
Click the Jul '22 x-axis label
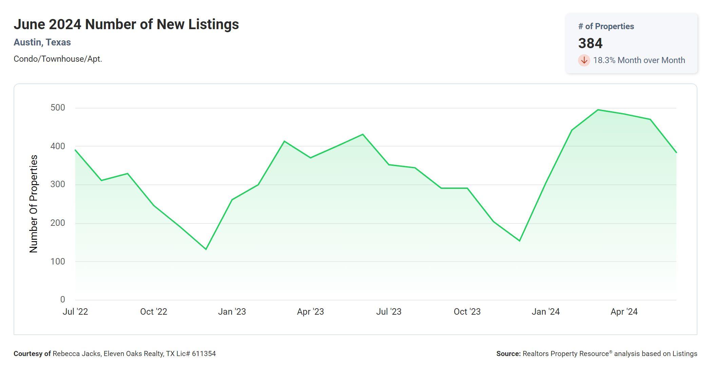[75, 312]
